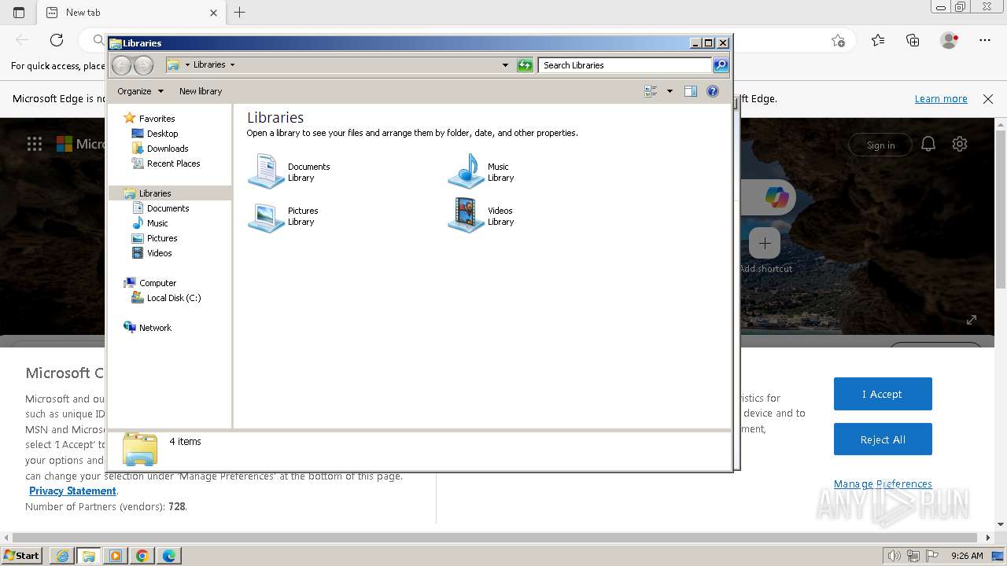Screen dimensions: 1007x566
Task: Open Chrome from taskbar
Action: [x=142, y=556]
